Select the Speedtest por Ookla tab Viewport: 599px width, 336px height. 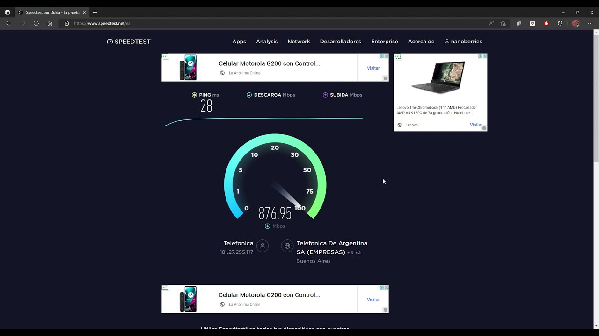[52, 13]
